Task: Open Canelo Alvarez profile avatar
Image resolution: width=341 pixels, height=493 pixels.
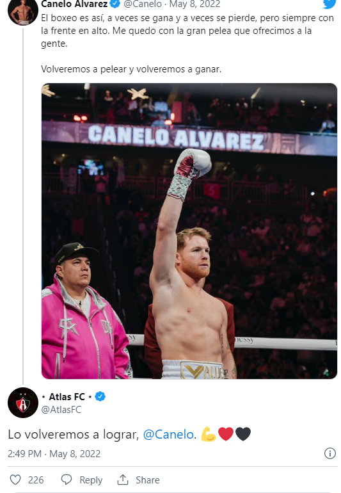Action: 23,12
